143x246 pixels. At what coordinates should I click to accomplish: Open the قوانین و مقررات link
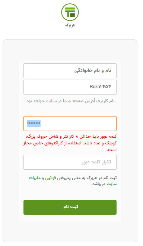click(42, 178)
